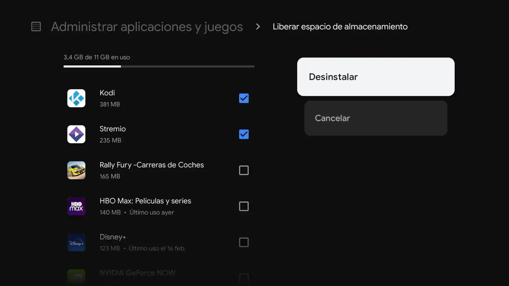The height and width of the screenshot is (286, 509).
Task: Select Liberar espacio de almacenamiento header
Action: [340, 27]
